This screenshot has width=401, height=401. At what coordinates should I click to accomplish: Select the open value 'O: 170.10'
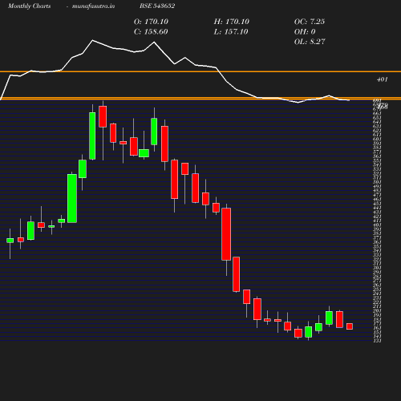[x=151, y=22]
